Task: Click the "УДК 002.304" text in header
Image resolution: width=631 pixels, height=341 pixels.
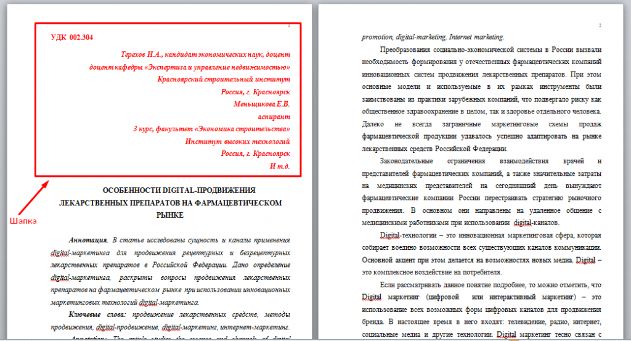Action: click(x=71, y=38)
